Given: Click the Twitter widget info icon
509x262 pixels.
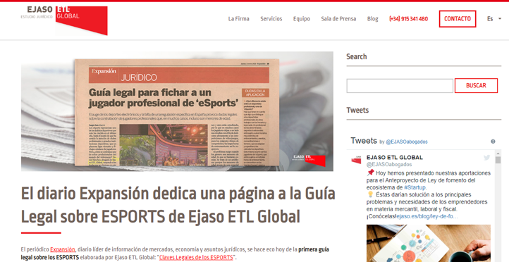Looking at the screenshot, I should (493, 142).
